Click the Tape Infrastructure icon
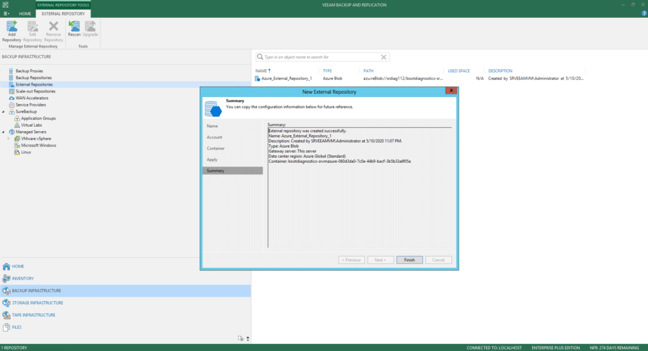This screenshot has width=648, height=351. click(x=6, y=315)
